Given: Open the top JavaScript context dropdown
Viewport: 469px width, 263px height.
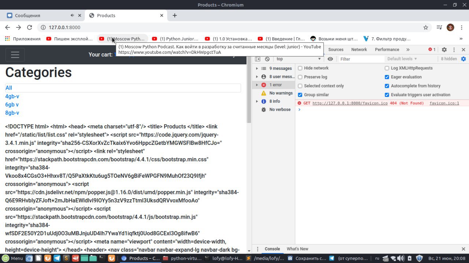Looking at the screenshot, I should pyautogui.click(x=298, y=59).
